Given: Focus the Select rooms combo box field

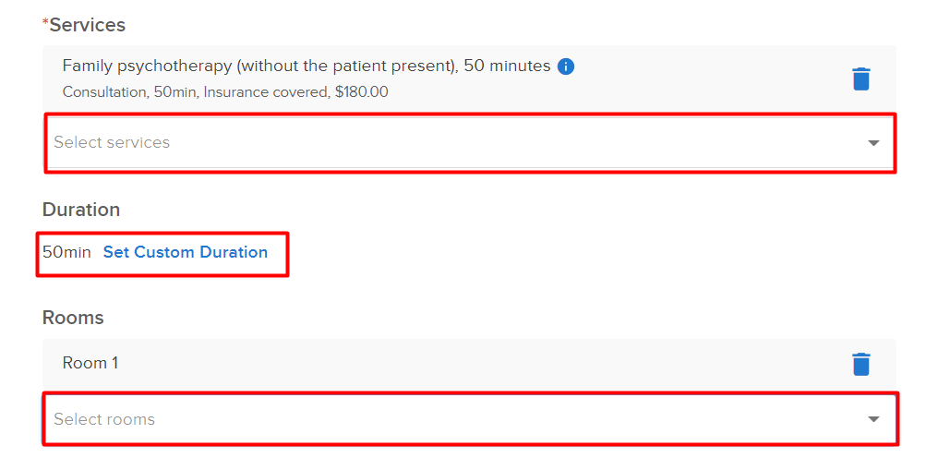Looking at the screenshot, I should click(x=470, y=419).
